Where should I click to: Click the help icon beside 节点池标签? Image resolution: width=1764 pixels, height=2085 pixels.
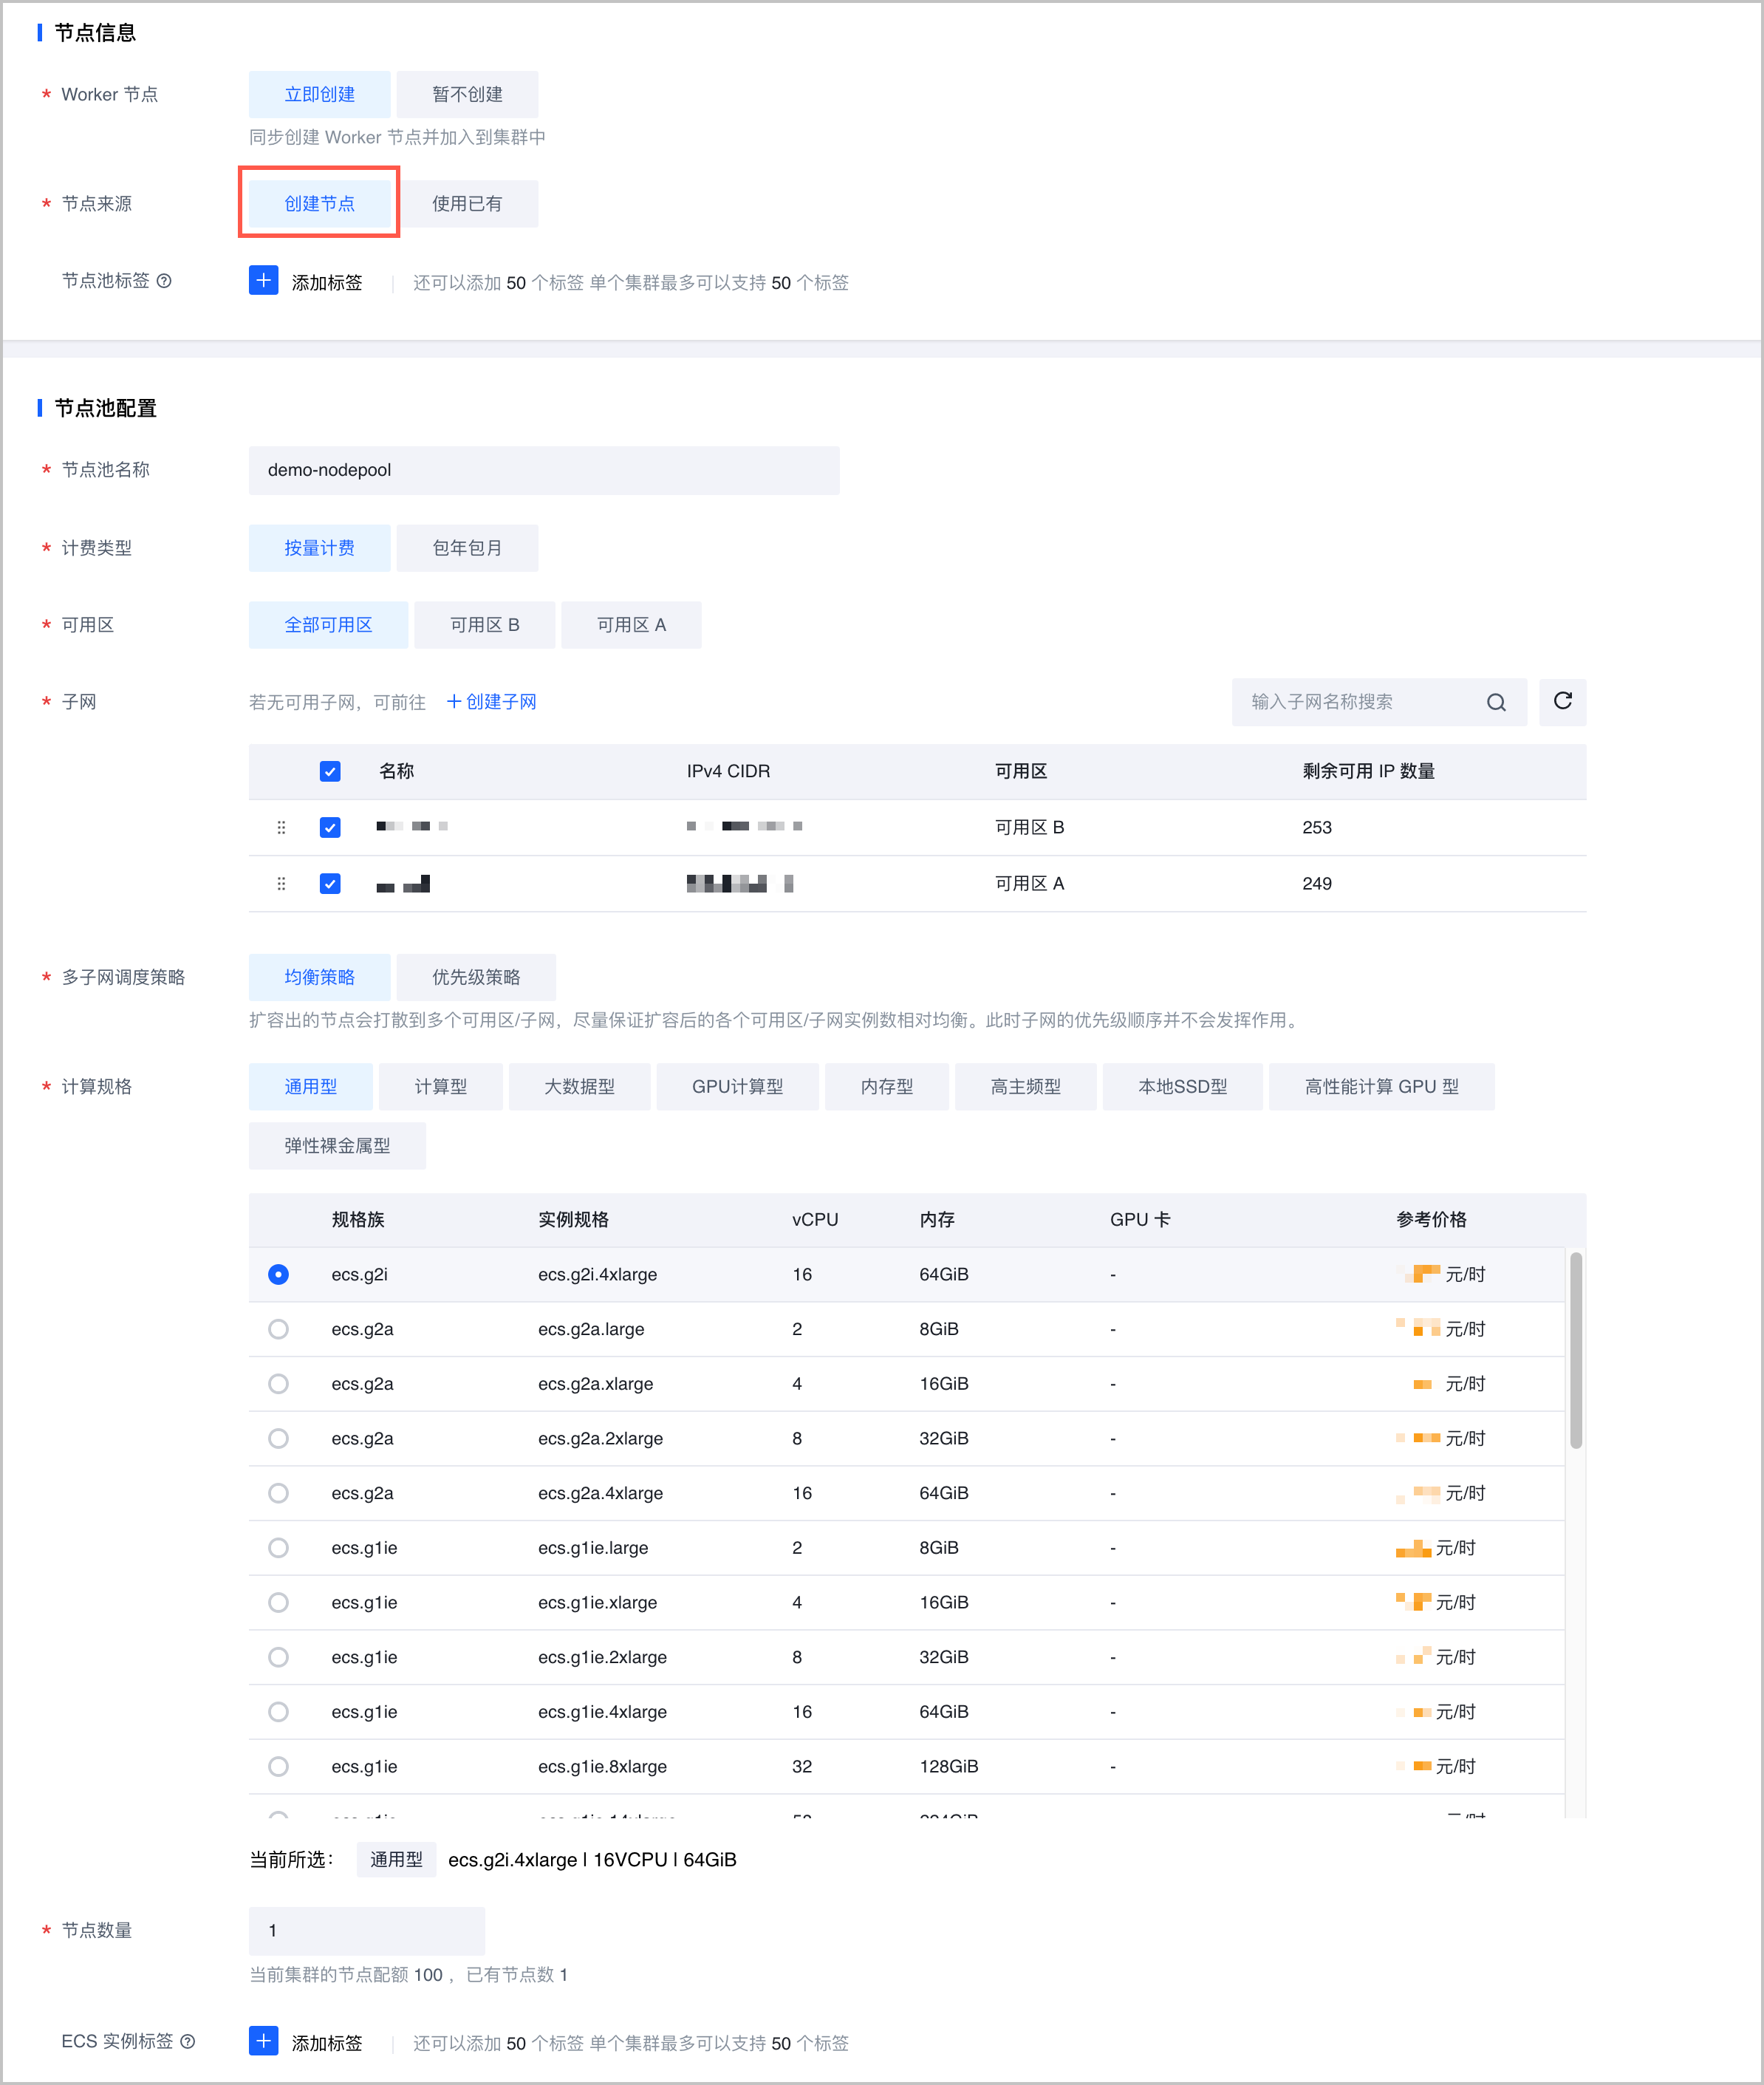click(164, 281)
